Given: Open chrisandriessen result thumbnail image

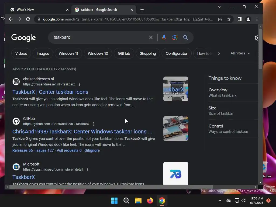Looking at the screenshot, I should tap(176, 89).
